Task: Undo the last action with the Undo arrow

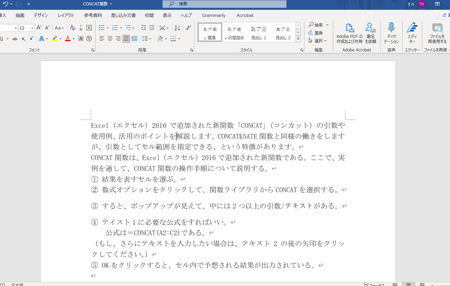Action: coord(5,4)
